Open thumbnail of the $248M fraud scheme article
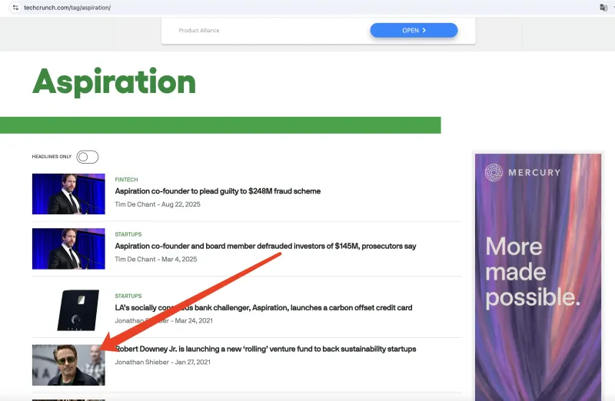The height and width of the screenshot is (401, 615). (x=68, y=194)
